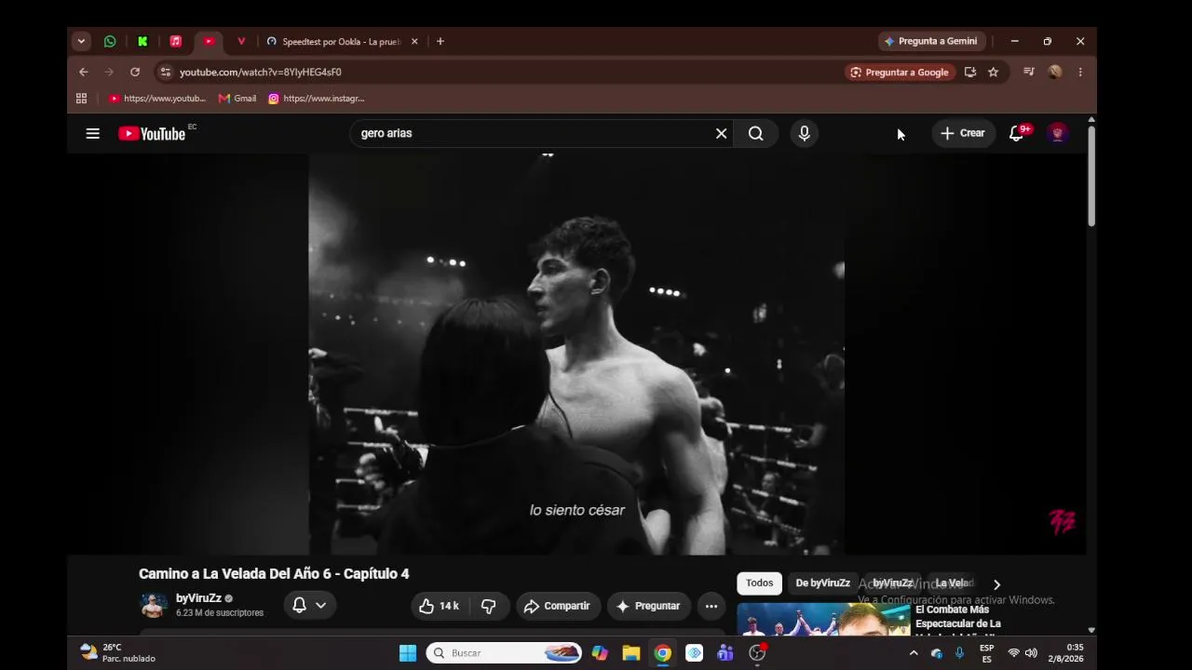Open Chrome media controls icon

click(x=1029, y=72)
